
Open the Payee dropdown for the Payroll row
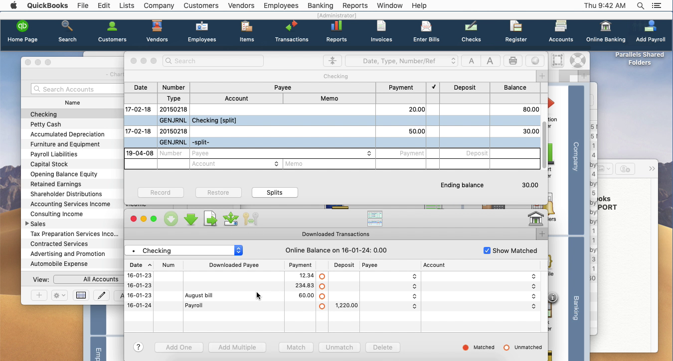point(414,306)
